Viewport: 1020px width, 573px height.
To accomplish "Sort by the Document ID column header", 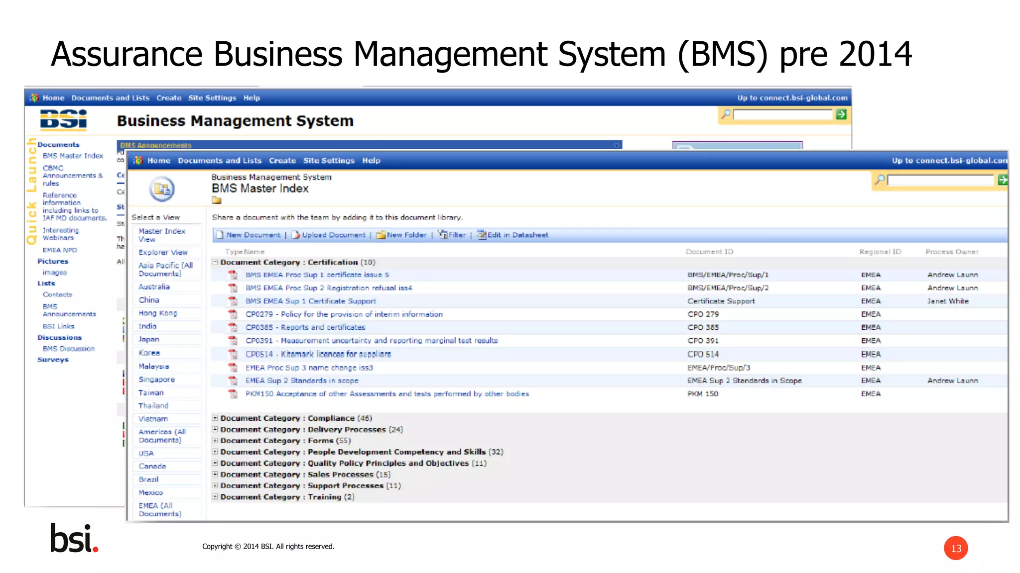I will (709, 252).
